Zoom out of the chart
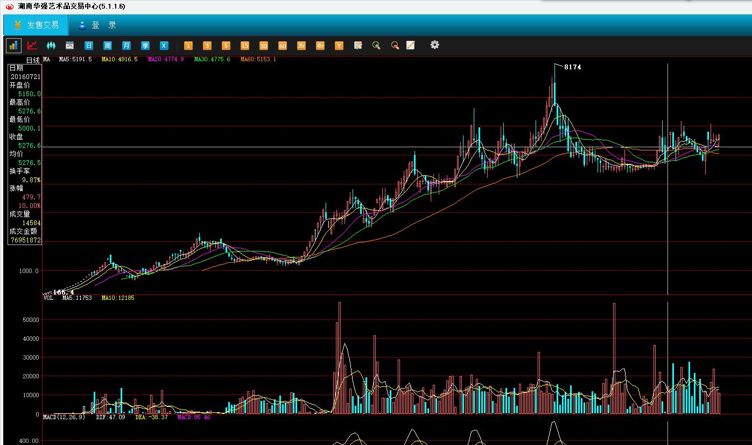The width and height of the screenshot is (752, 445). pos(395,46)
